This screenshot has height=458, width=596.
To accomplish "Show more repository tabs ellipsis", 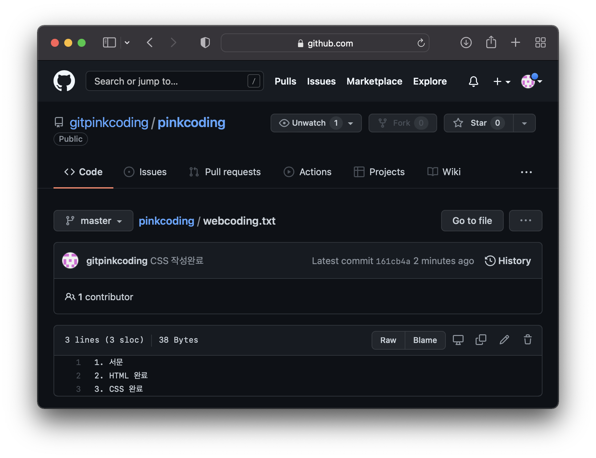I will click(x=526, y=172).
